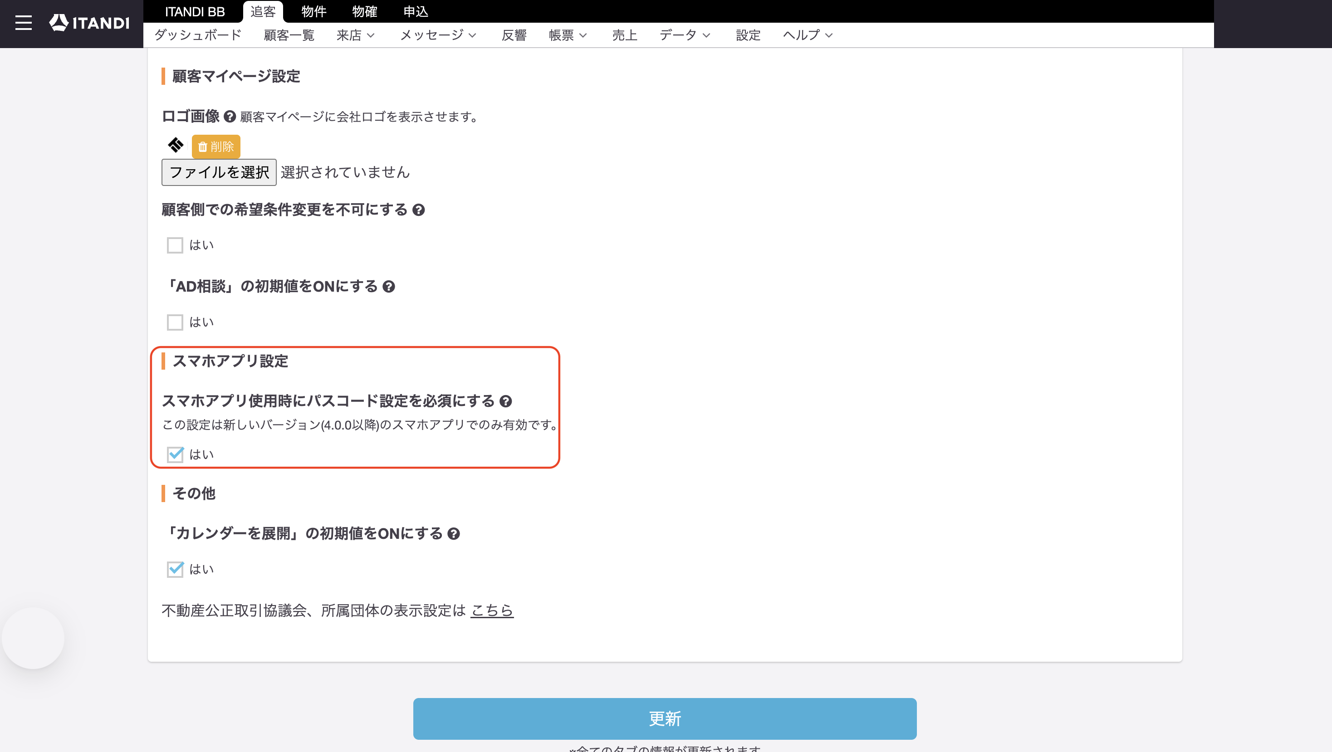Switch to the 物件 tab
Viewport: 1332px width, 752px height.
314,11
